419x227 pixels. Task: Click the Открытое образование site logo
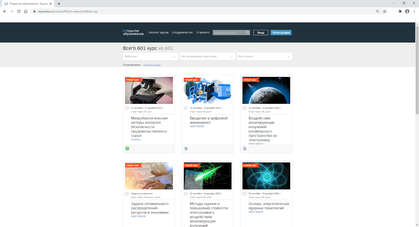pos(133,32)
